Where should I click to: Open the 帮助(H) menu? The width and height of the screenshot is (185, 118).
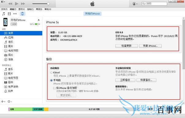pyautogui.click(x=48, y=9)
